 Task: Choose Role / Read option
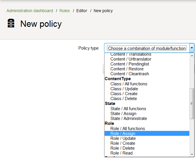pyautogui.click(x=147, y=153)
